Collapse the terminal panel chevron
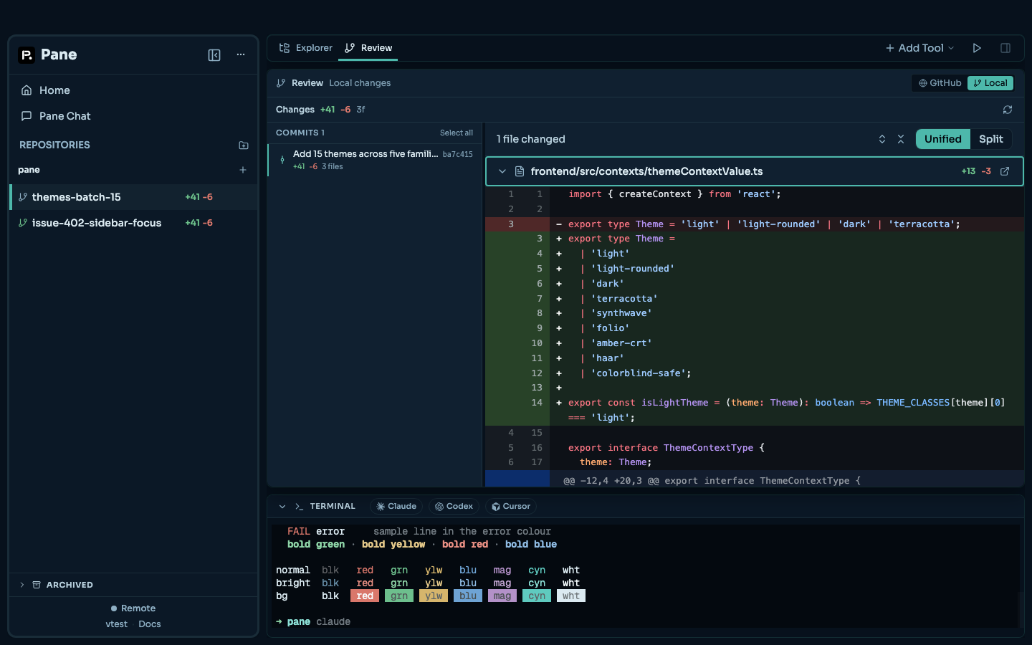This screenshot has height=645, width=1032. pos(282,507)
